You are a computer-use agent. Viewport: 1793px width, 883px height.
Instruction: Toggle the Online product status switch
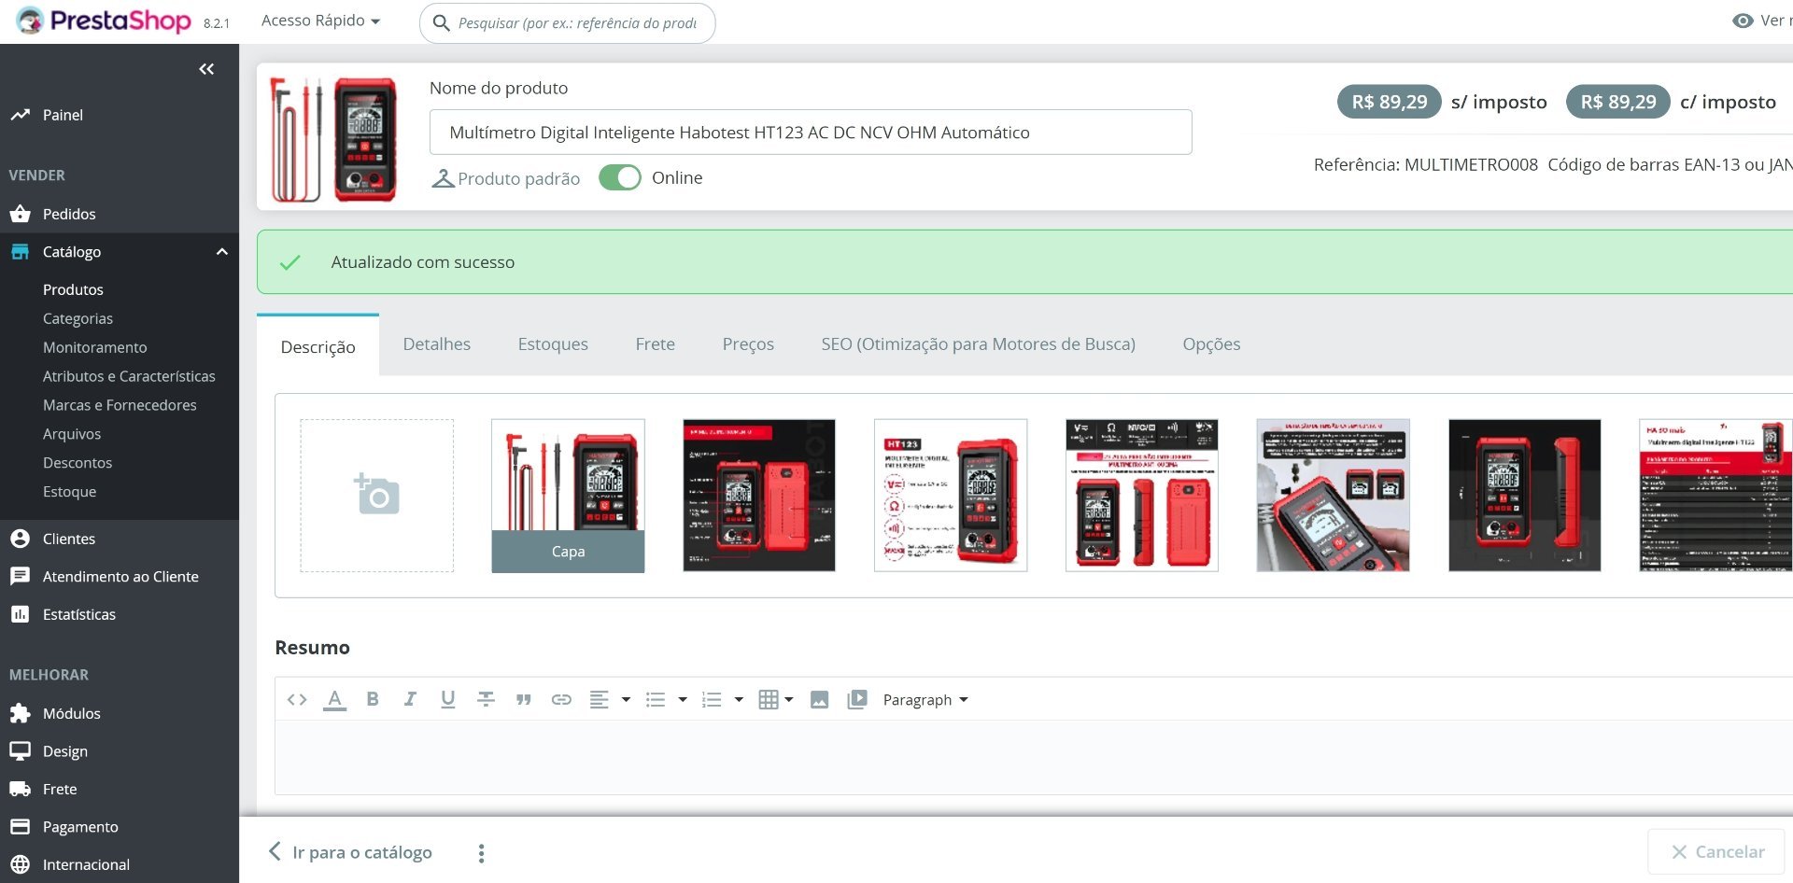point(620,177)
